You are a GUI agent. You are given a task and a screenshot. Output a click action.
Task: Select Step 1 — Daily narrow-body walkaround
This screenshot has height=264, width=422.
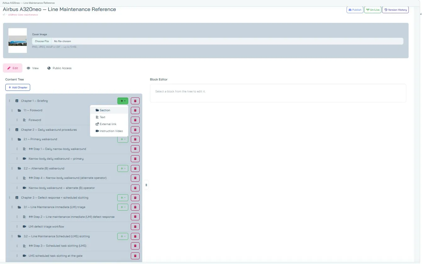tap(57, 149)
